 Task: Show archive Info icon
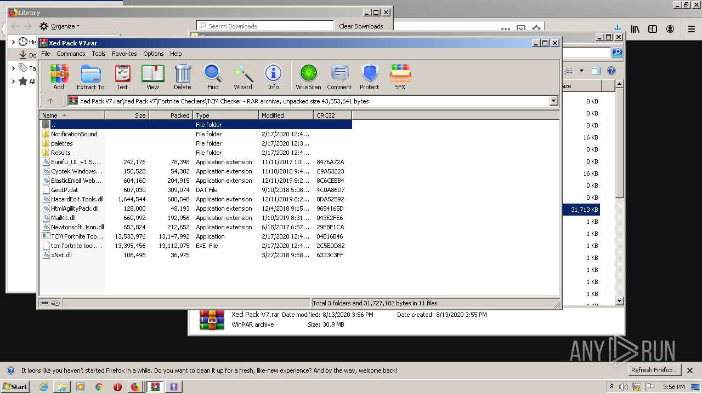[x=273, y=77]
